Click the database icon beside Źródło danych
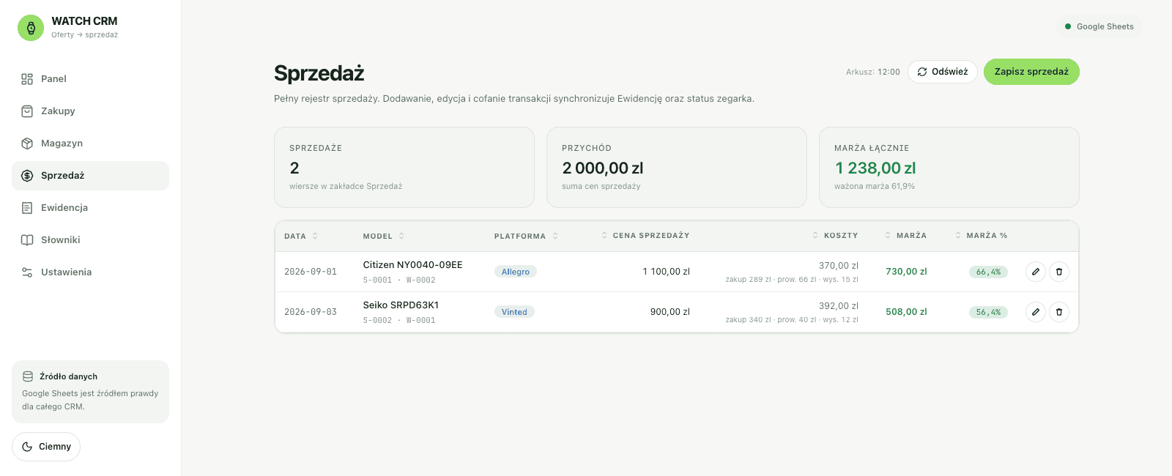The height and width of the screenshot is (476, 1172). (28, 376)
